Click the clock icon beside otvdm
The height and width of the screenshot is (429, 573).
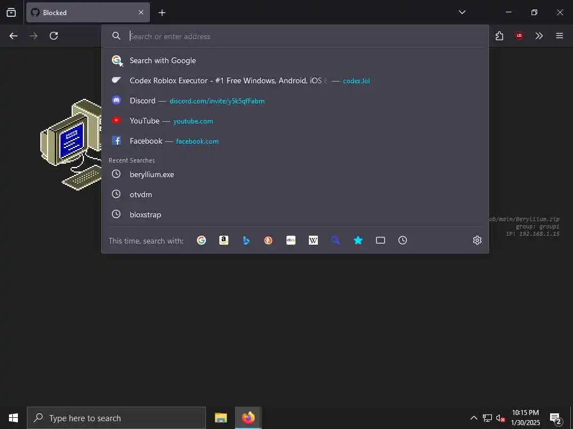(x=116, y=194)
